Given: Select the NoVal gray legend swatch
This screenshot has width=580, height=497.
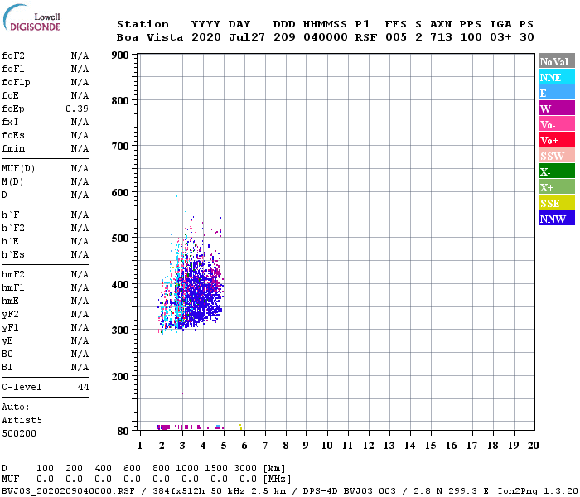Looking at the screenshot, I should click(557, 61).
